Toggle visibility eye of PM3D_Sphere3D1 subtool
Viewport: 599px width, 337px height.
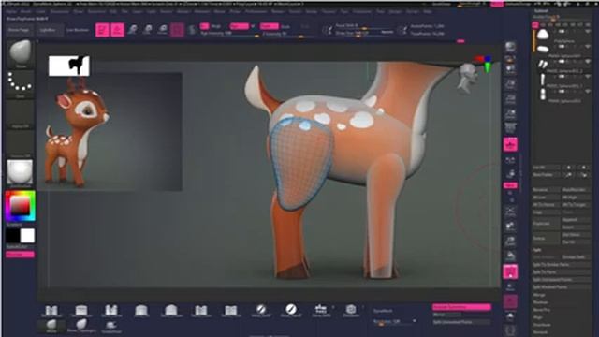(x=588, y=47)
